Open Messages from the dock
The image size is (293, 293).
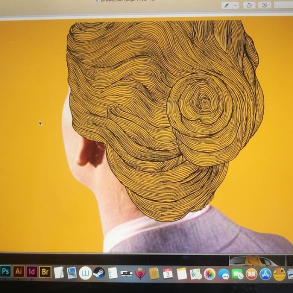224,275
